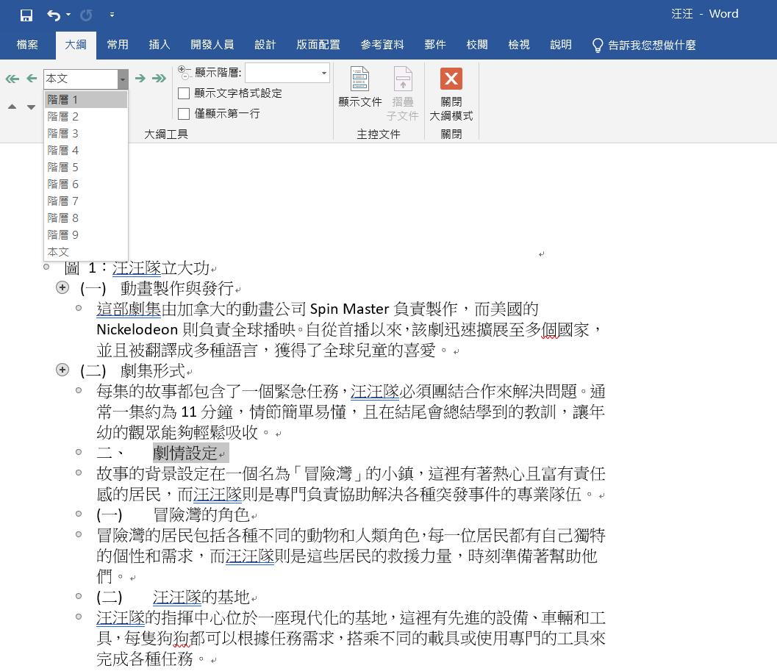Click the bullet beside paragraph starting 故事的背景設定
Screen dimensions: 777x671
click(x=79, y=473)
